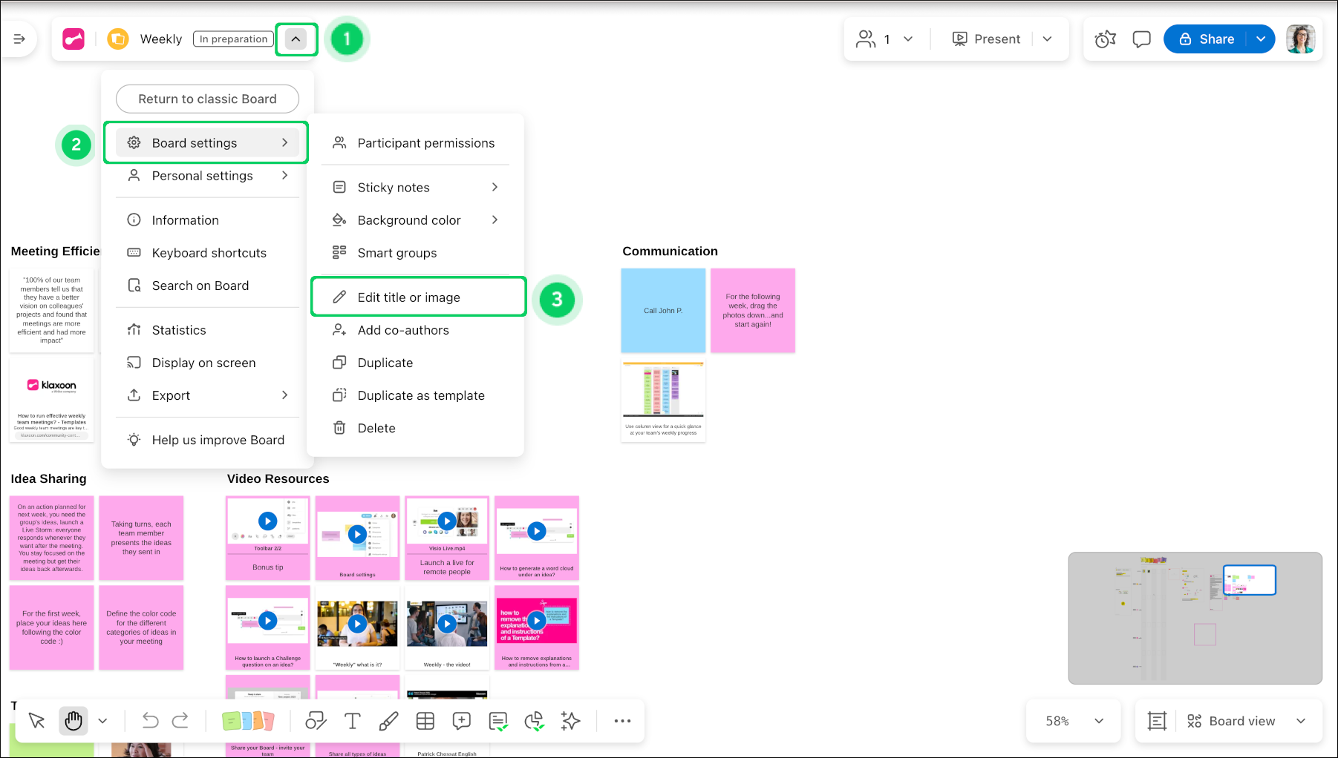Toggle the left sidebar panel open
Viewport: 1338px width, 758px height.
19,39
